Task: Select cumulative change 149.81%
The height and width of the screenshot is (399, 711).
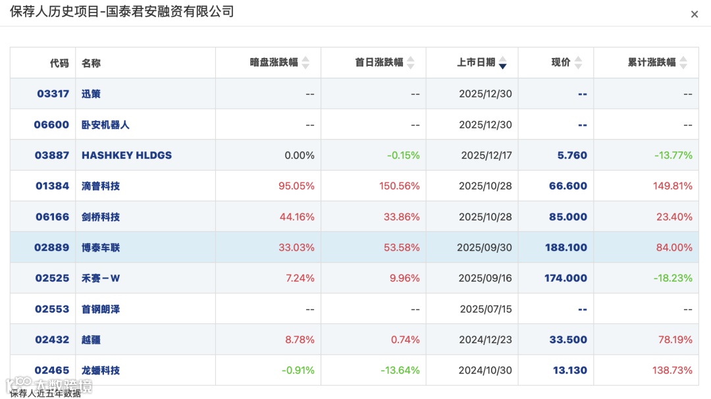Action: point(672,186)
